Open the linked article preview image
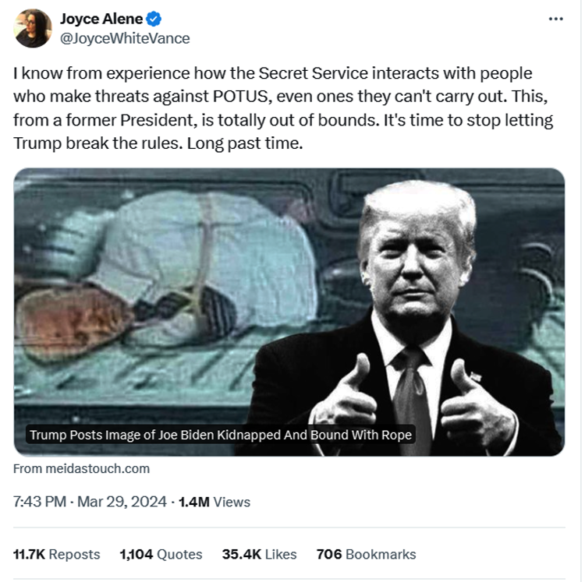This screenshot has height=582, width=585. 289,312
